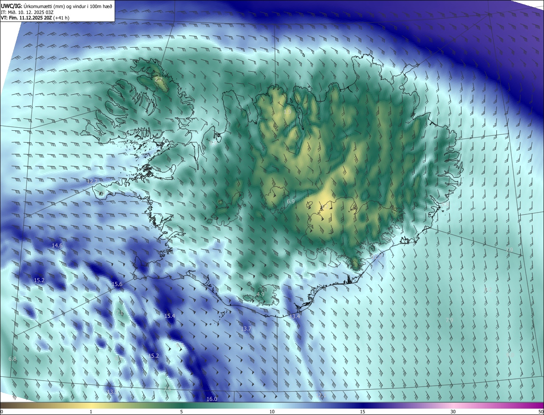Screen dimensions: 544x415
Task: Click the 15.6 value label on the map
Action: 117,284
